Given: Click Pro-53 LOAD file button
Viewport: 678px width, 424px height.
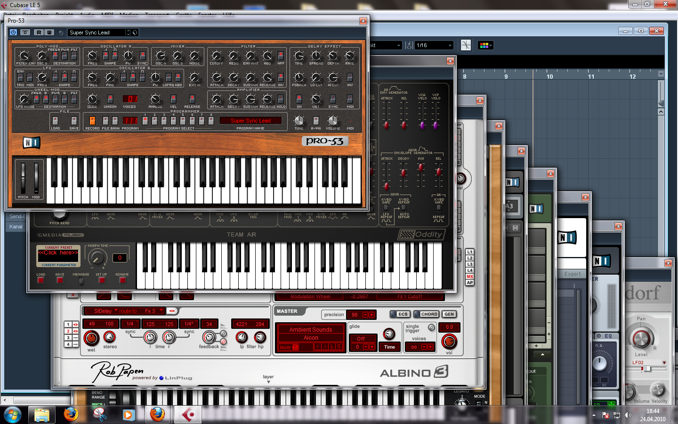Looking at the screenshot, I should click(56, 120).
